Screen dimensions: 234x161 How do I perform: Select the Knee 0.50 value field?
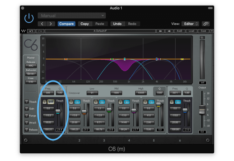click(x=31, y=82)
